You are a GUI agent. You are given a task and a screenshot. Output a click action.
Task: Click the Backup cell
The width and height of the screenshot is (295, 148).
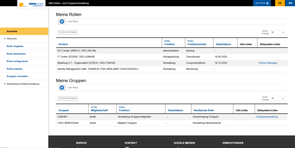click(x=190, y=51)
